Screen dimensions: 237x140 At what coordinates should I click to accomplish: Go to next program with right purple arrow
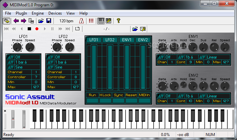24,21
